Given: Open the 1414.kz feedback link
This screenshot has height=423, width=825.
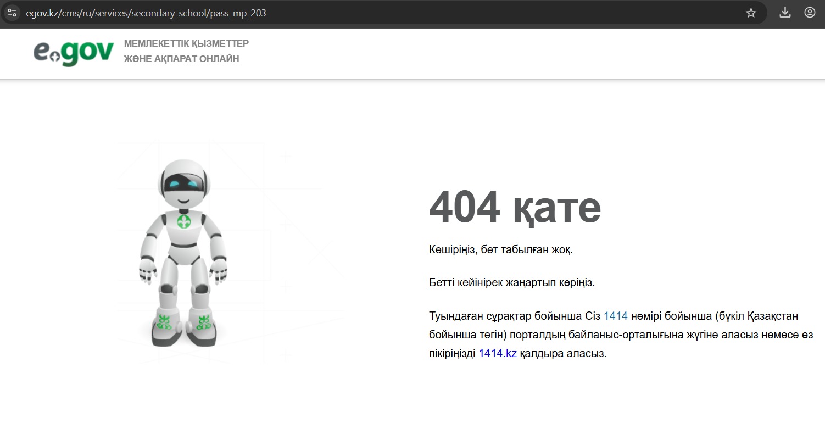Looking at the screenshot, I should pos(497,354).
